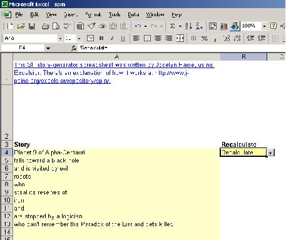Toggle underline formatting
The width and height of the screenshot is (286, 240).
(x=123, y=38)
